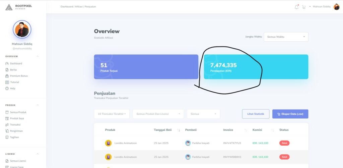The width and height of the screenshot is (343, 168).
Task: Sort by Tanggal Beli column arrows
Action: click(179, 130)
